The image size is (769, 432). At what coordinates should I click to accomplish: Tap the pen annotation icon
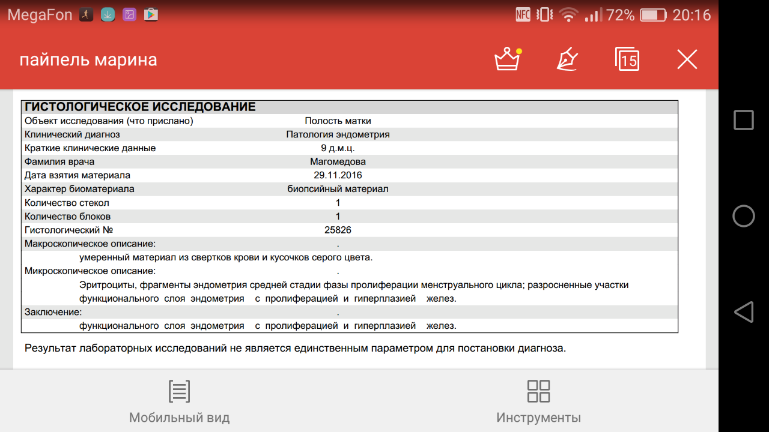[x=568, y=59]
